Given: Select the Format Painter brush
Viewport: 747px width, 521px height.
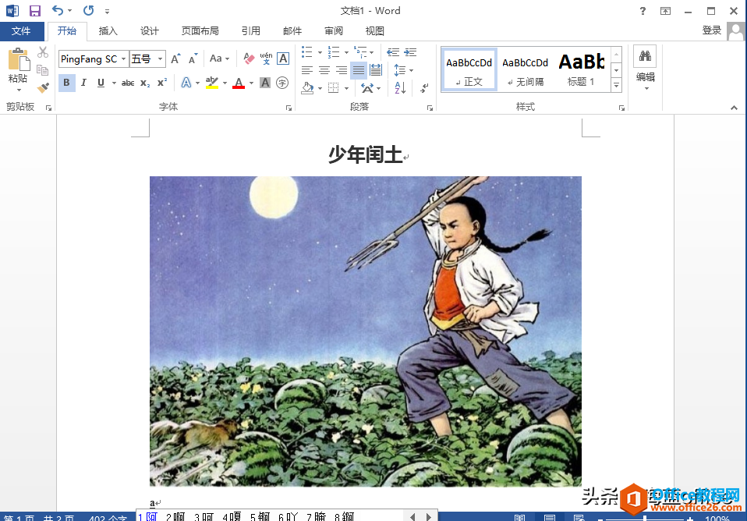Looking at the screenshot, I should click(43, 87).
